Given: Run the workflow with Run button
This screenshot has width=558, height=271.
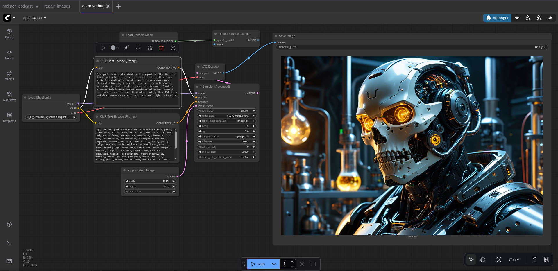Looking at the screenshot, I should click(x=258, y=264).
